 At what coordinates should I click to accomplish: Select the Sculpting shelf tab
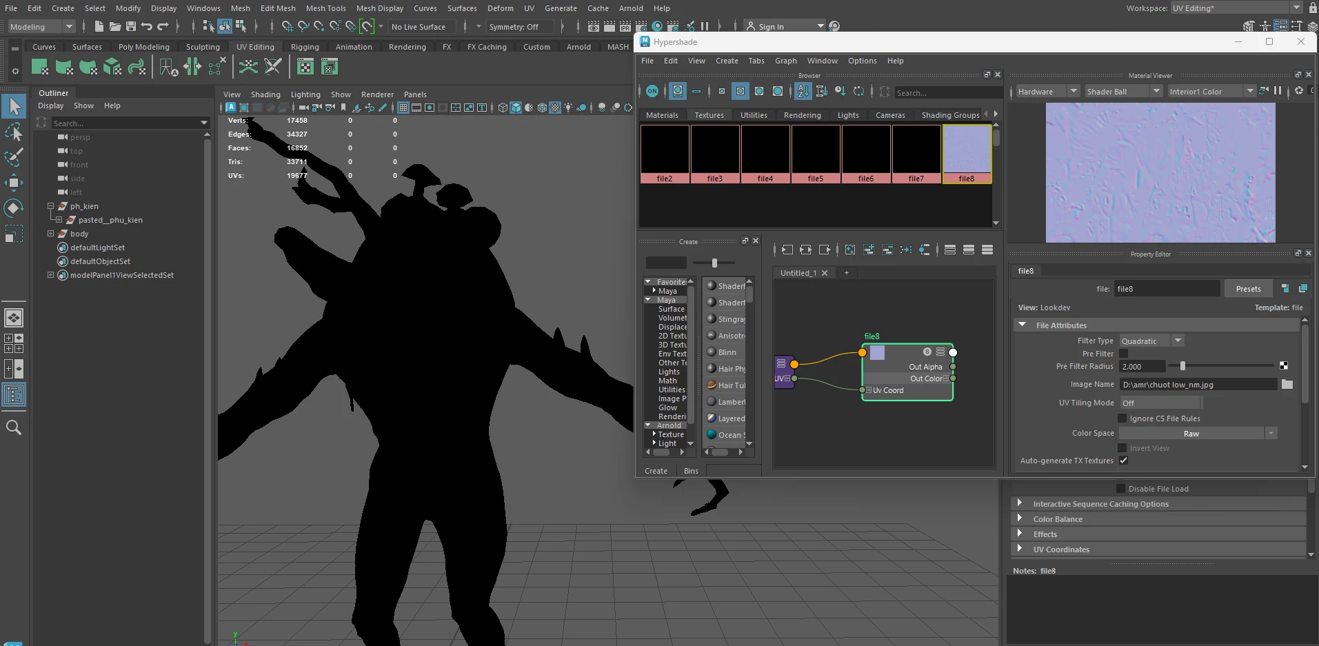(203, 47)
